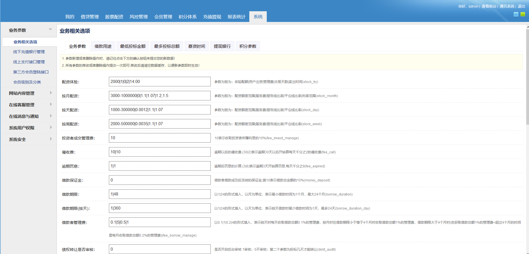Open the 提现银行 tab
Image resolution: width=529 pixels, height=254 pixels.
click(x=222, y=46)
